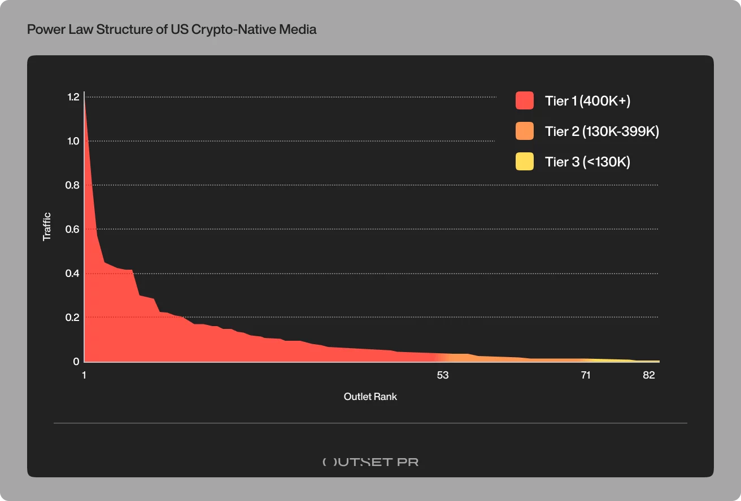The height and width of the screenshot is (501, 741).
Task: Click the x-axis tick labeled 71
Action: tap(586, 375)
